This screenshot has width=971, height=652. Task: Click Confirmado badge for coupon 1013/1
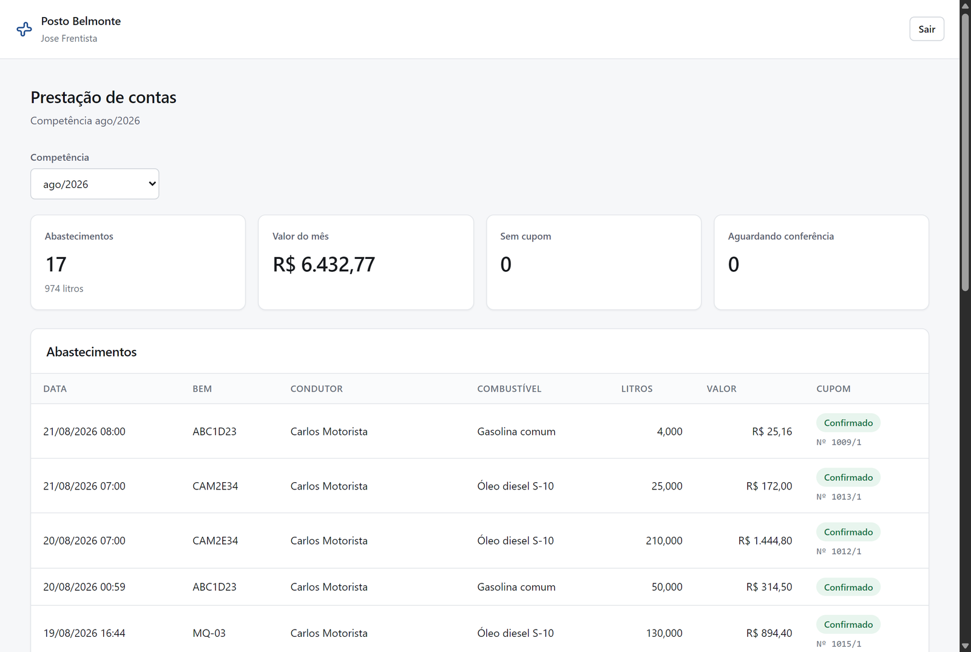click(848, 477)
